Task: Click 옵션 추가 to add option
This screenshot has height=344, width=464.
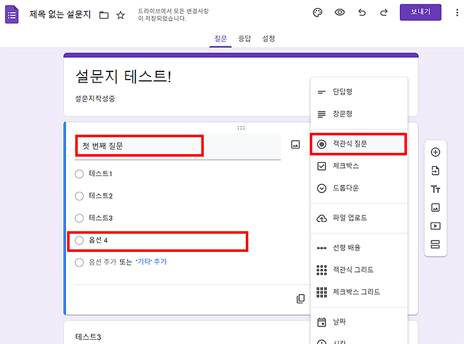Action: [102, 262]
